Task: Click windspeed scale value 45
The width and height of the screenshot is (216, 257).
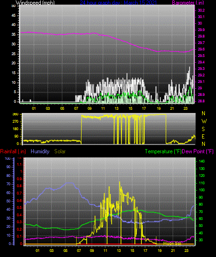Action: tap(13, 16)
